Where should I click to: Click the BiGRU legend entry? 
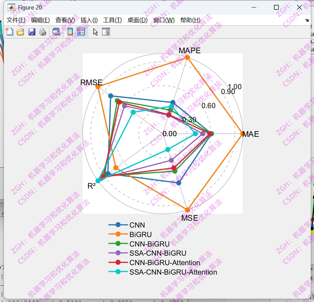130,234
